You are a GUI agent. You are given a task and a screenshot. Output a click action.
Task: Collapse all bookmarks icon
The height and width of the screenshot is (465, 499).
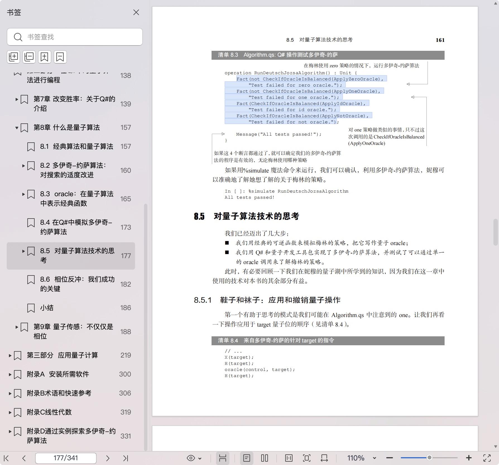pyautogui.click(x=29, y=57)
